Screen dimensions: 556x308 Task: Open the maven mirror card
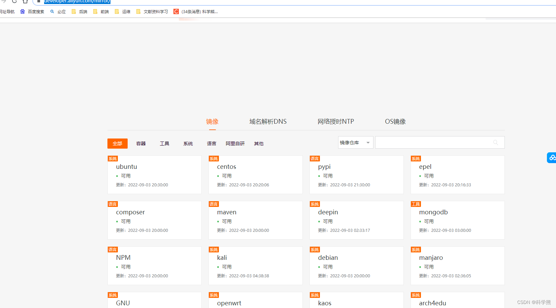click(256, 220)
